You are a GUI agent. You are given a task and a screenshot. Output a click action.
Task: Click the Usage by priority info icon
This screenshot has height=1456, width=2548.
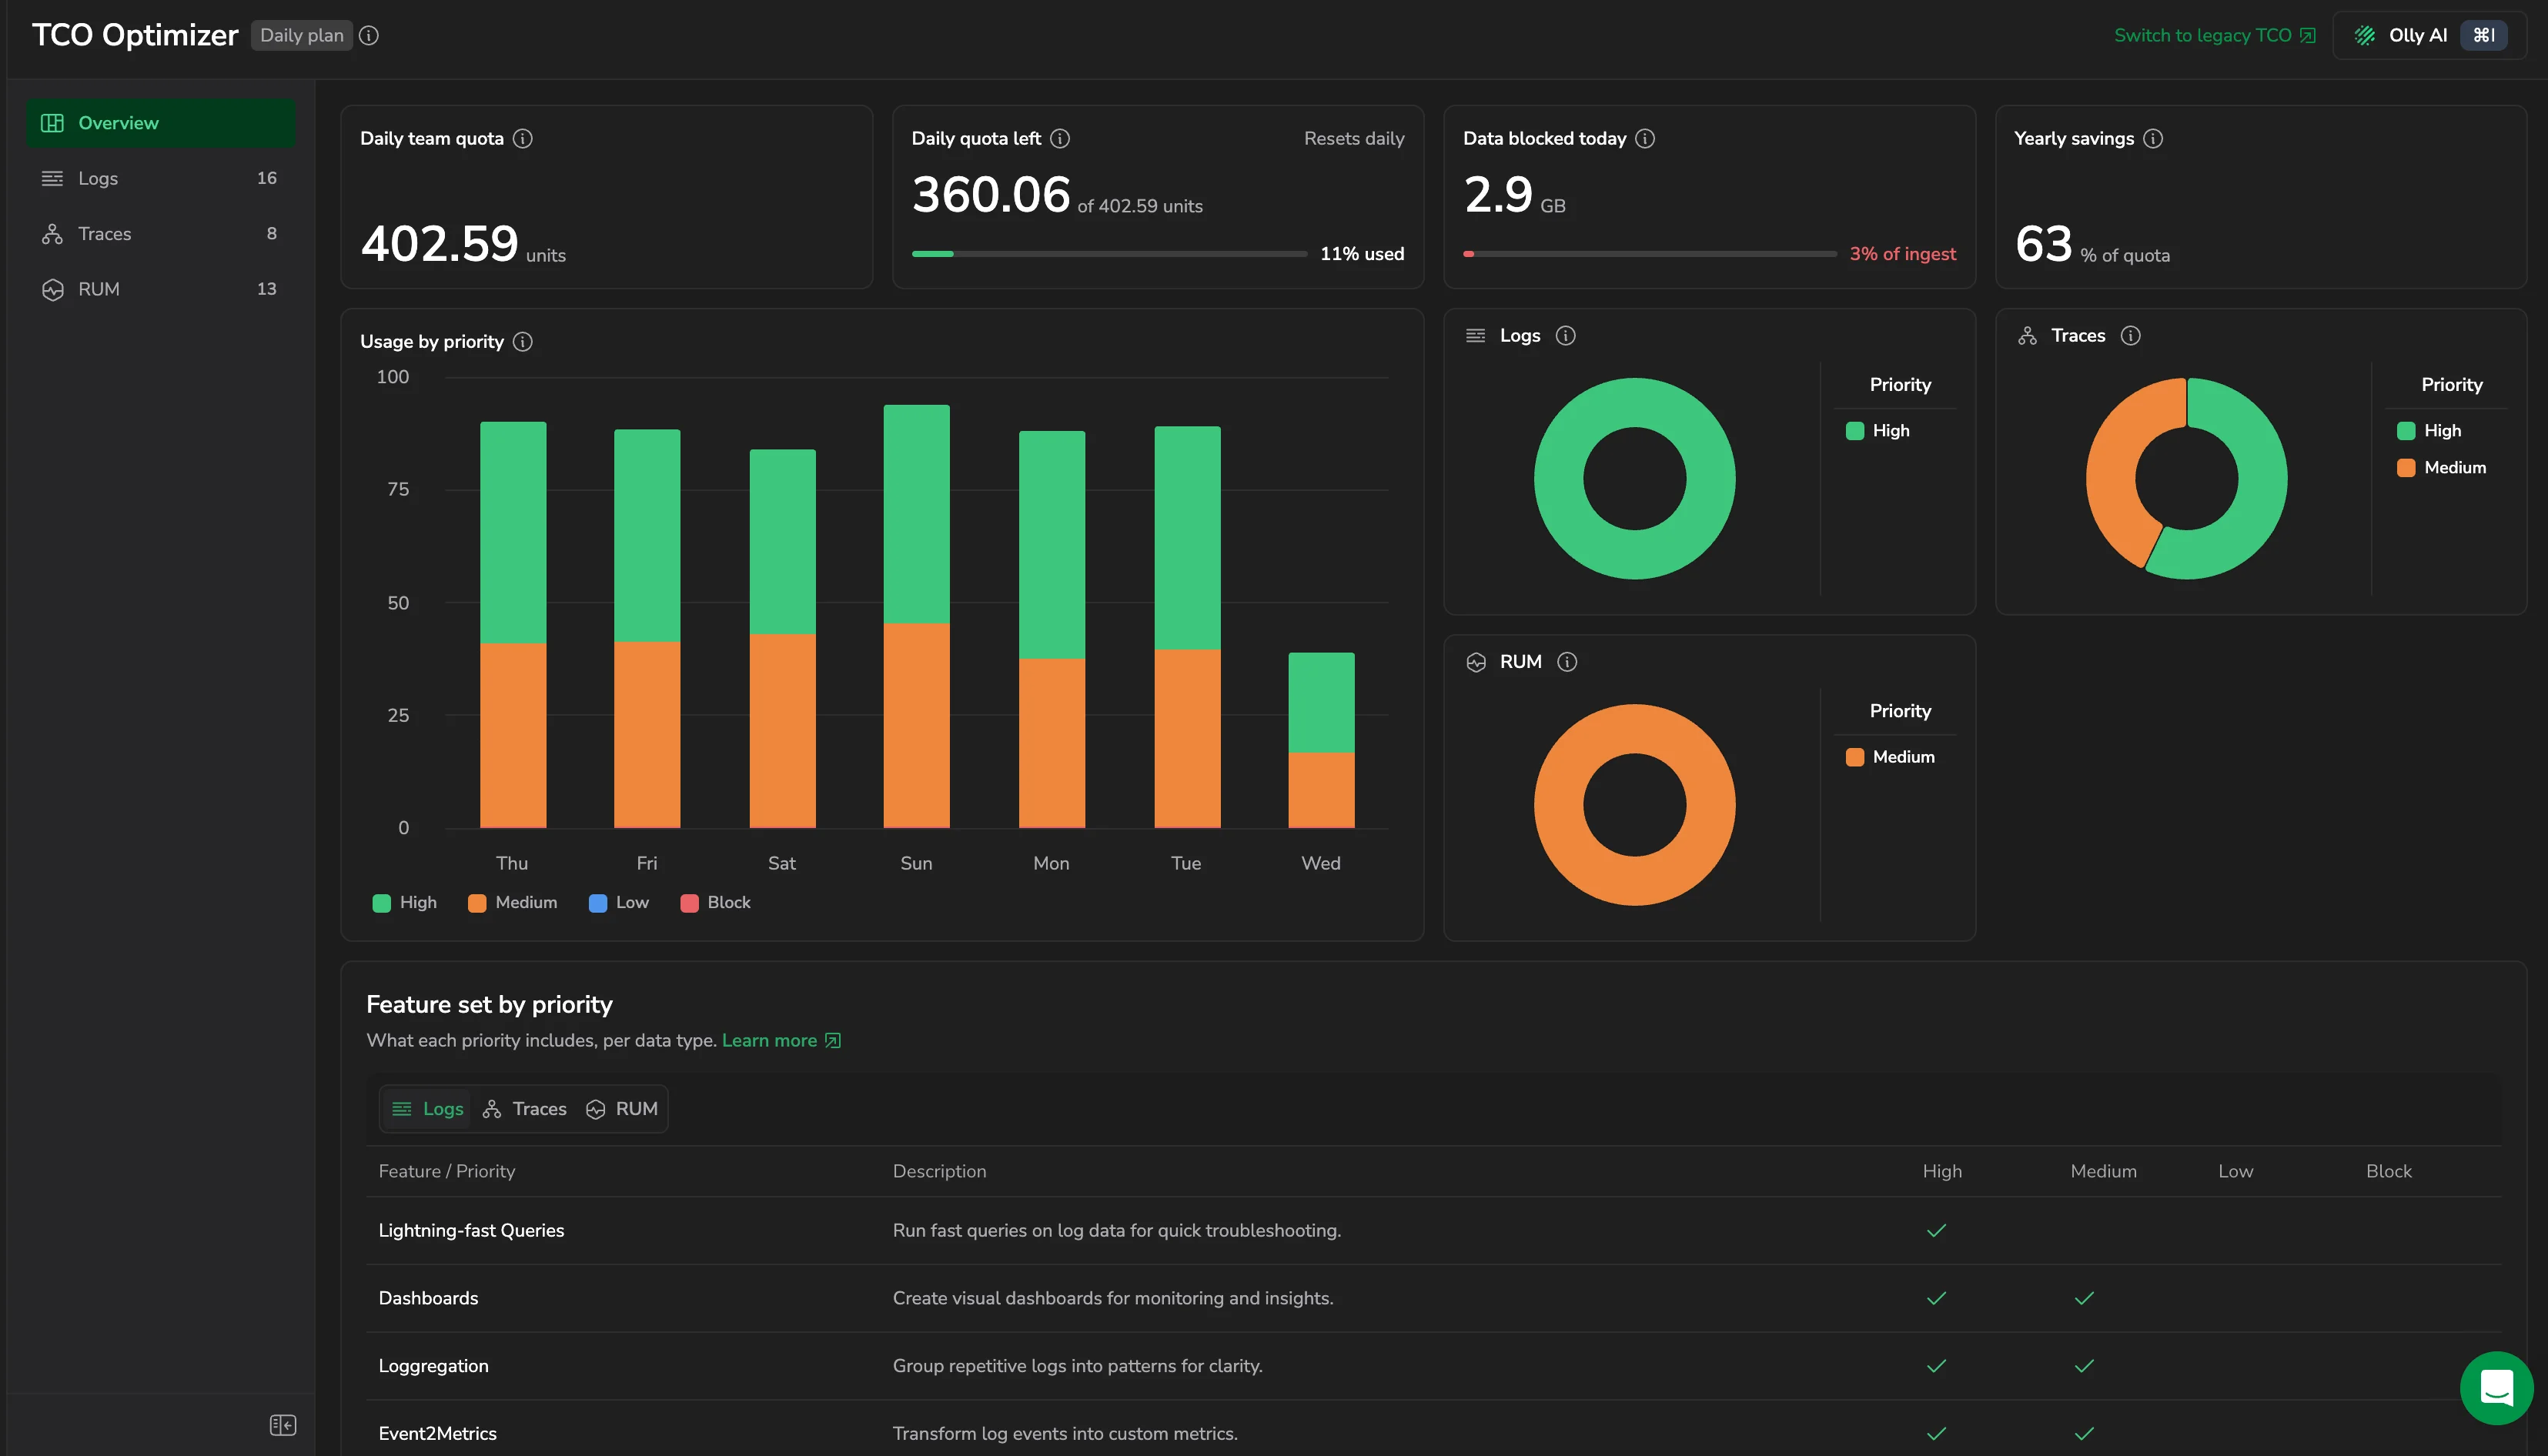point(523,341)
